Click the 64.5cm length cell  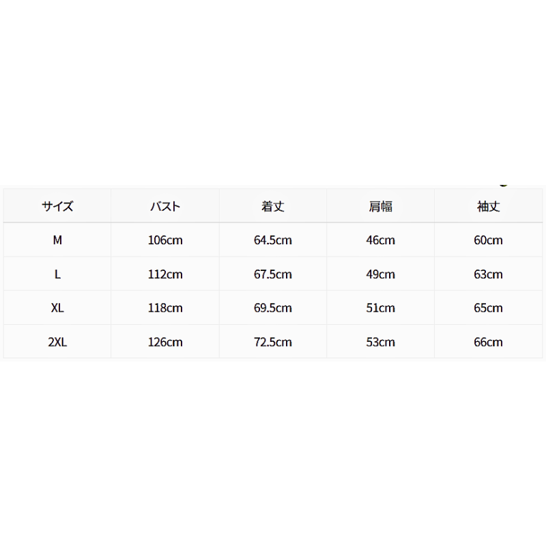pos(272,240)
